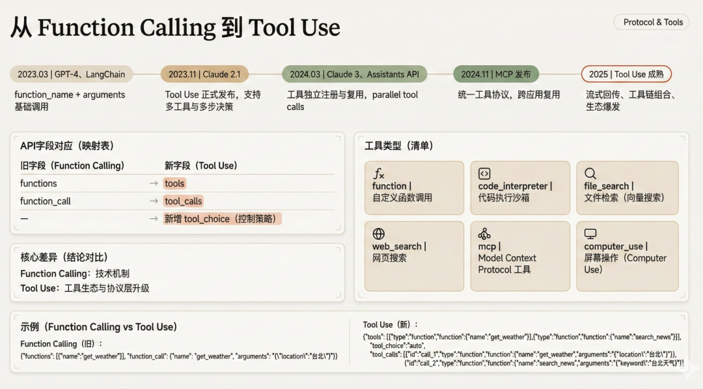Click the web_search globe icon
This screenshot has height=389, width=703.
click(x=378, y=234)
